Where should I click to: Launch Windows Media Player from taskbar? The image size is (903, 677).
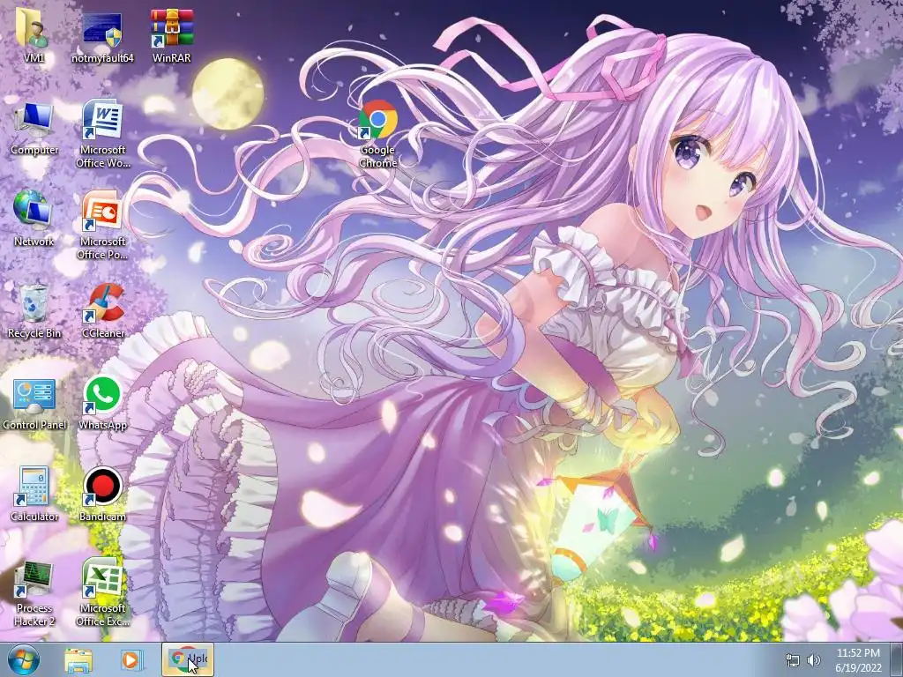[131, 660]
